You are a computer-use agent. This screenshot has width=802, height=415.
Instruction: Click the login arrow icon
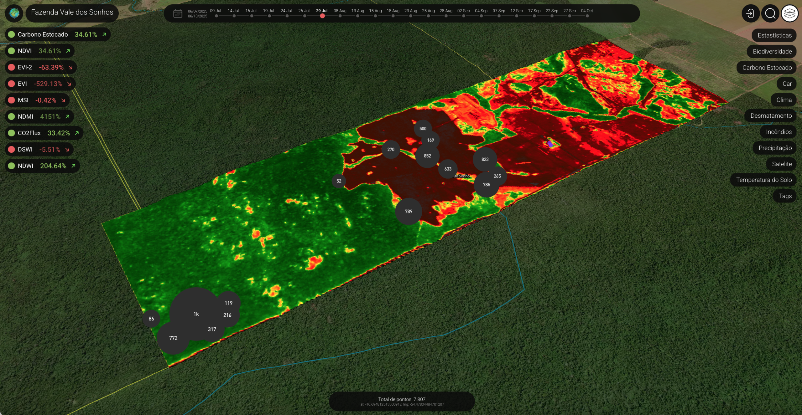click(750, 13)
